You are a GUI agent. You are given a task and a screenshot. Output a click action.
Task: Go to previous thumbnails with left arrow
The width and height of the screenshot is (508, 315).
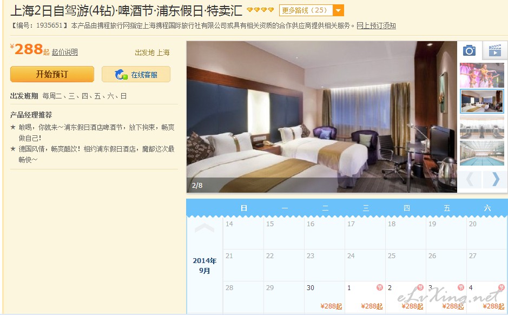click(470, 179)
